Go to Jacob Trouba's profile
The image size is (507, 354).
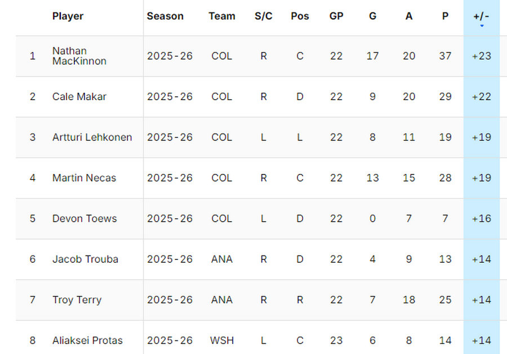click(85, 259)
